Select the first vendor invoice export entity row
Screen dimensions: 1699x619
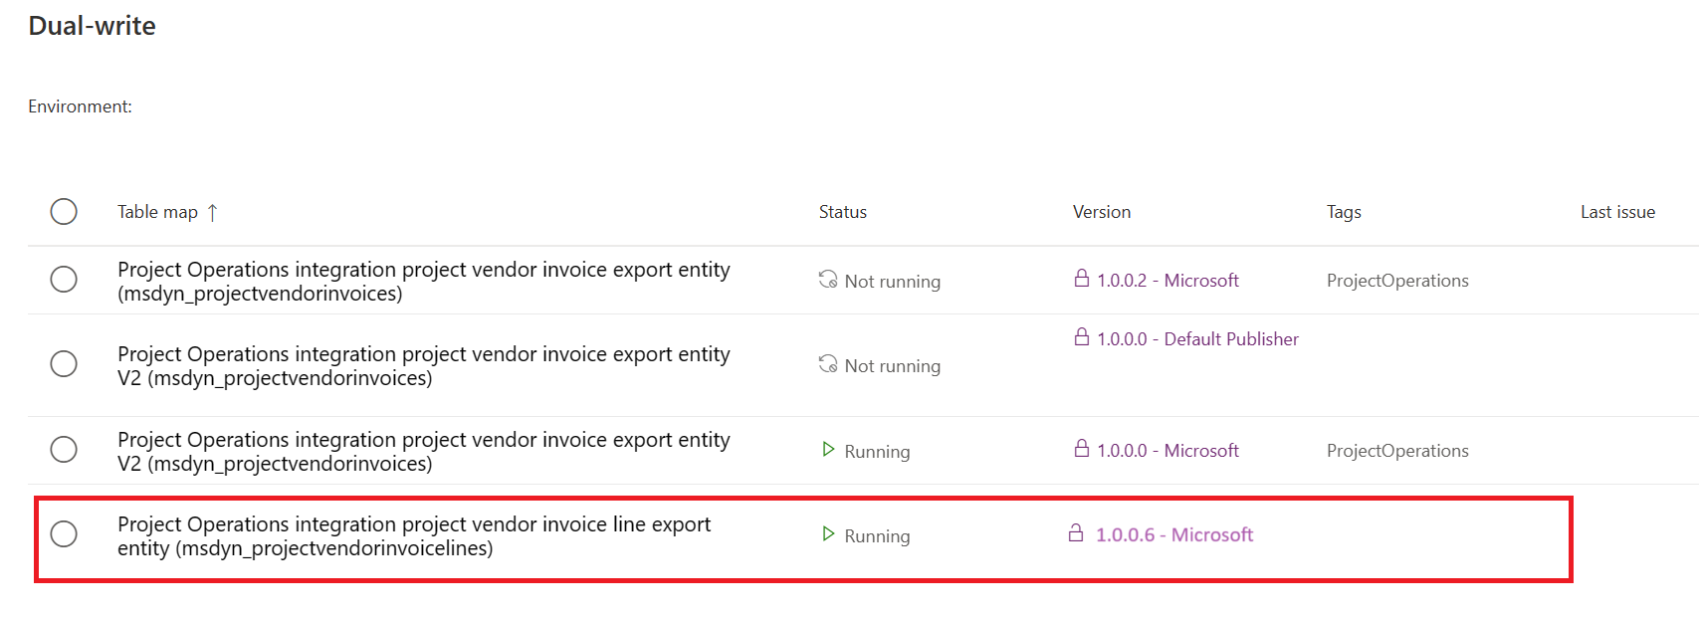click(64, 280)
